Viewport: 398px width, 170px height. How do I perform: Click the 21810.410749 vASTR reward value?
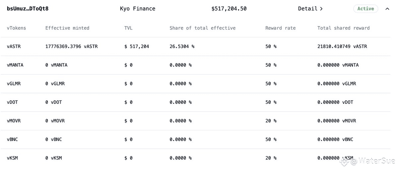pos(342,47)
